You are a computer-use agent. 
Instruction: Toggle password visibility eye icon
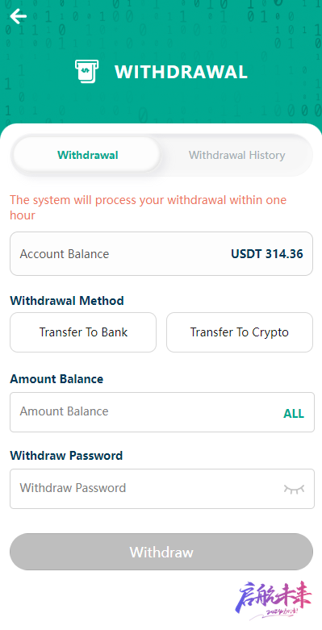[x=294, y=489]
